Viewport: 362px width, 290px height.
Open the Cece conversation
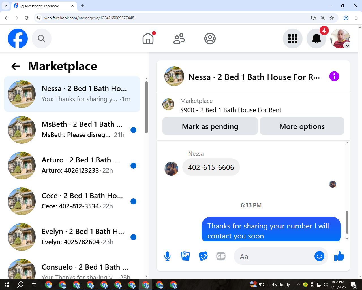tap(72, 201)
